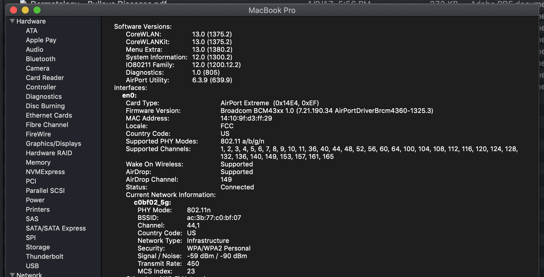544x277 pixels.
Task: Select Printers in the sidebar
Action: tap(38, 209)
